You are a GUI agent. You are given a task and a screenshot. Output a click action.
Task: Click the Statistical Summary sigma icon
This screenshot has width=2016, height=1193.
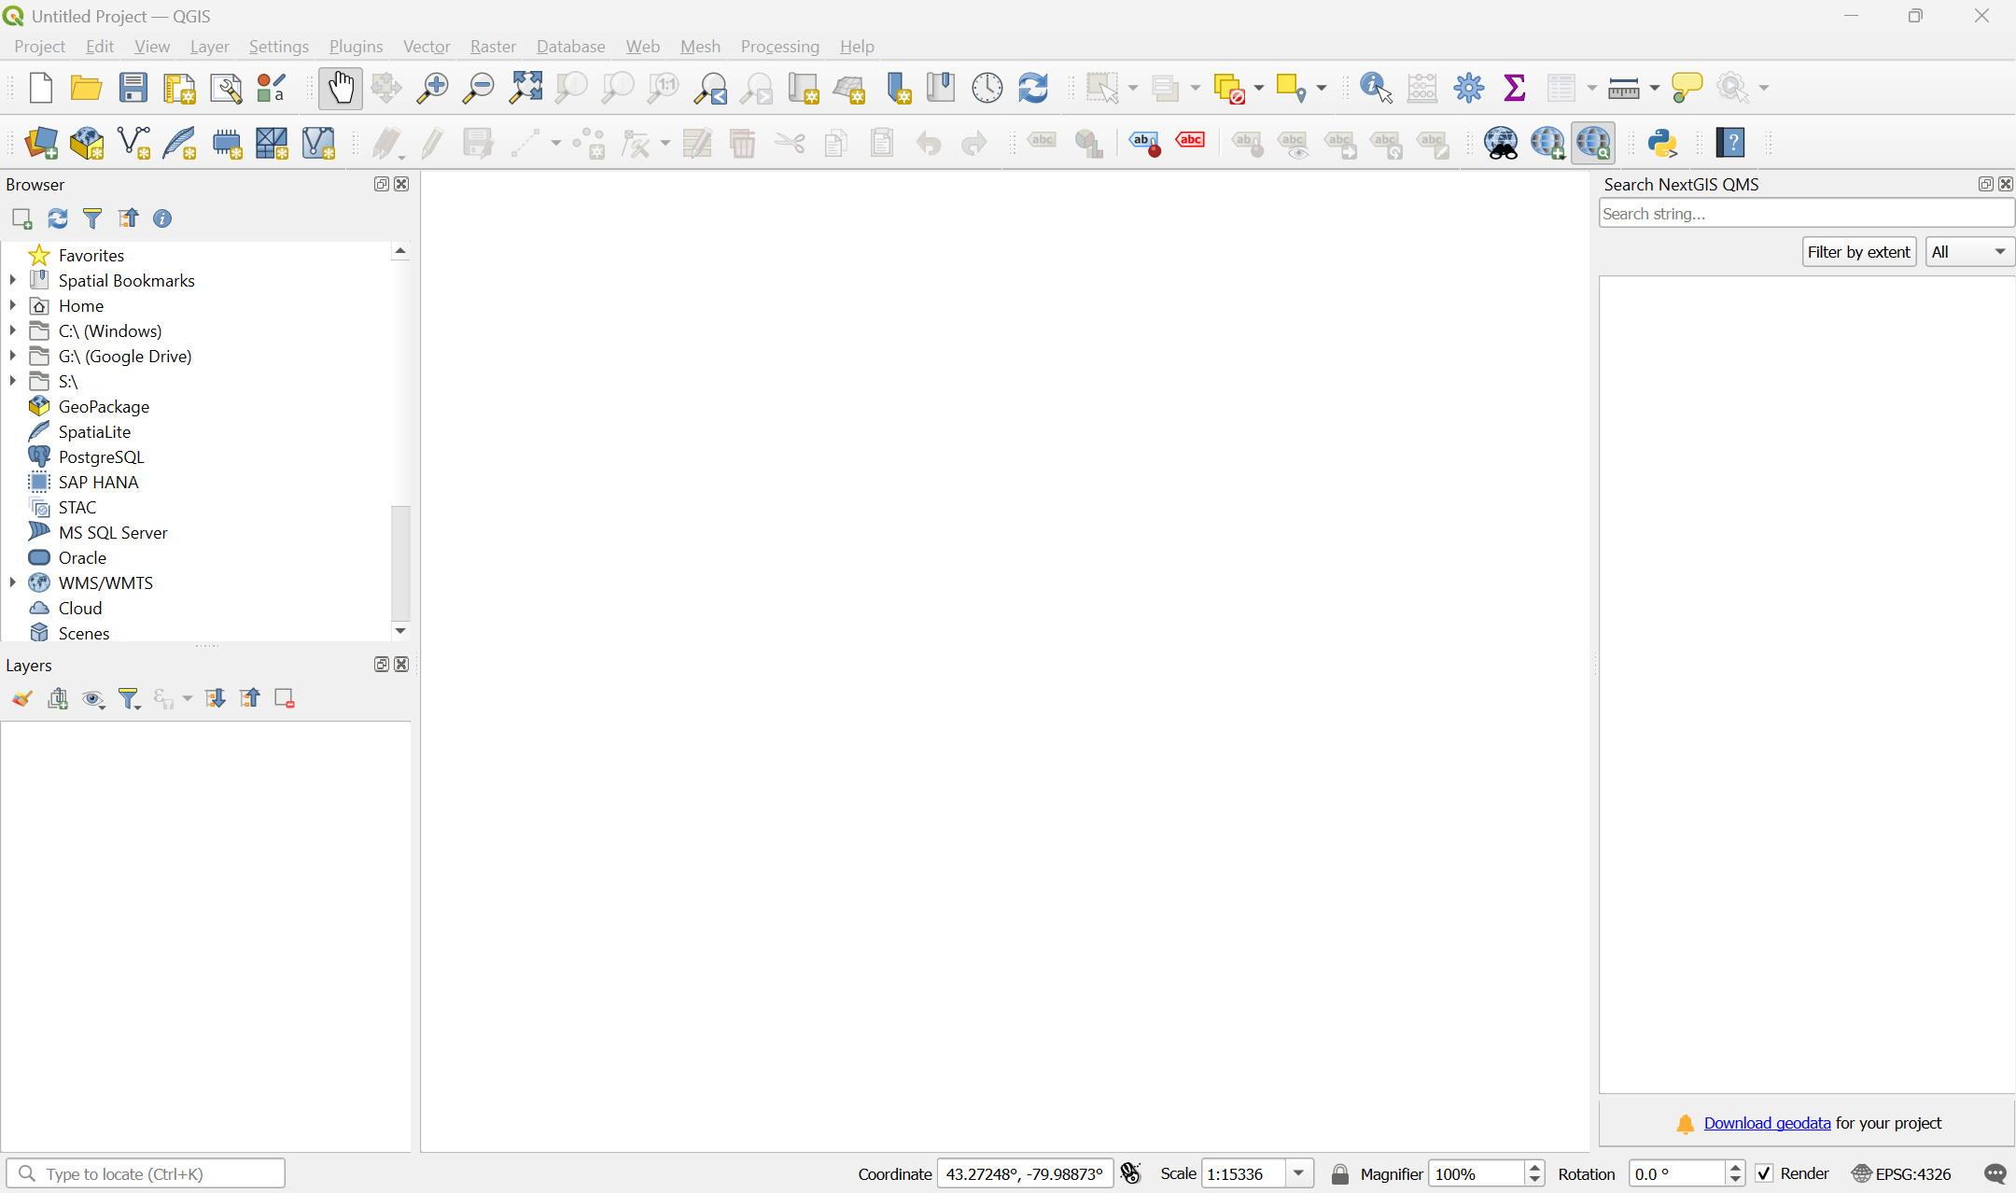1515,88
